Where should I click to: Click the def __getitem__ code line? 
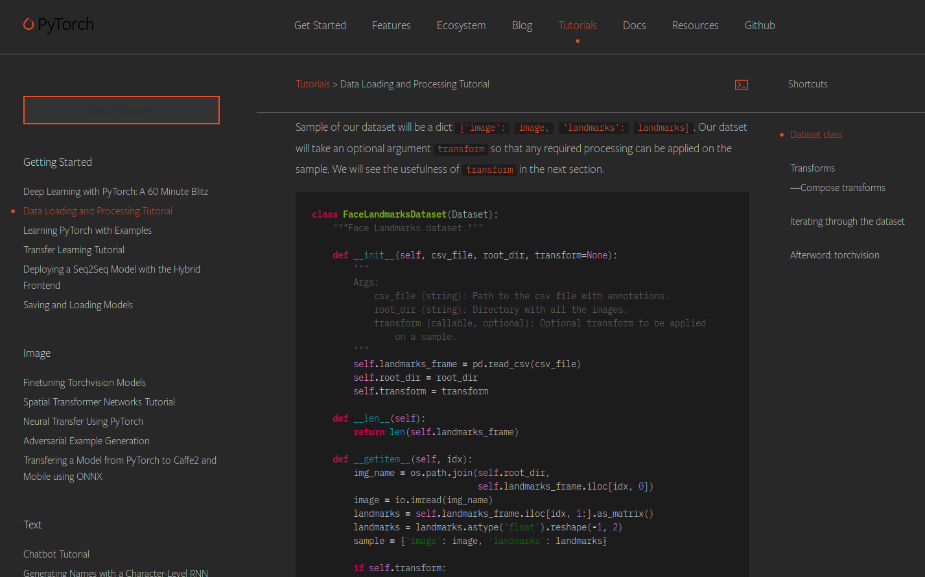403,459
